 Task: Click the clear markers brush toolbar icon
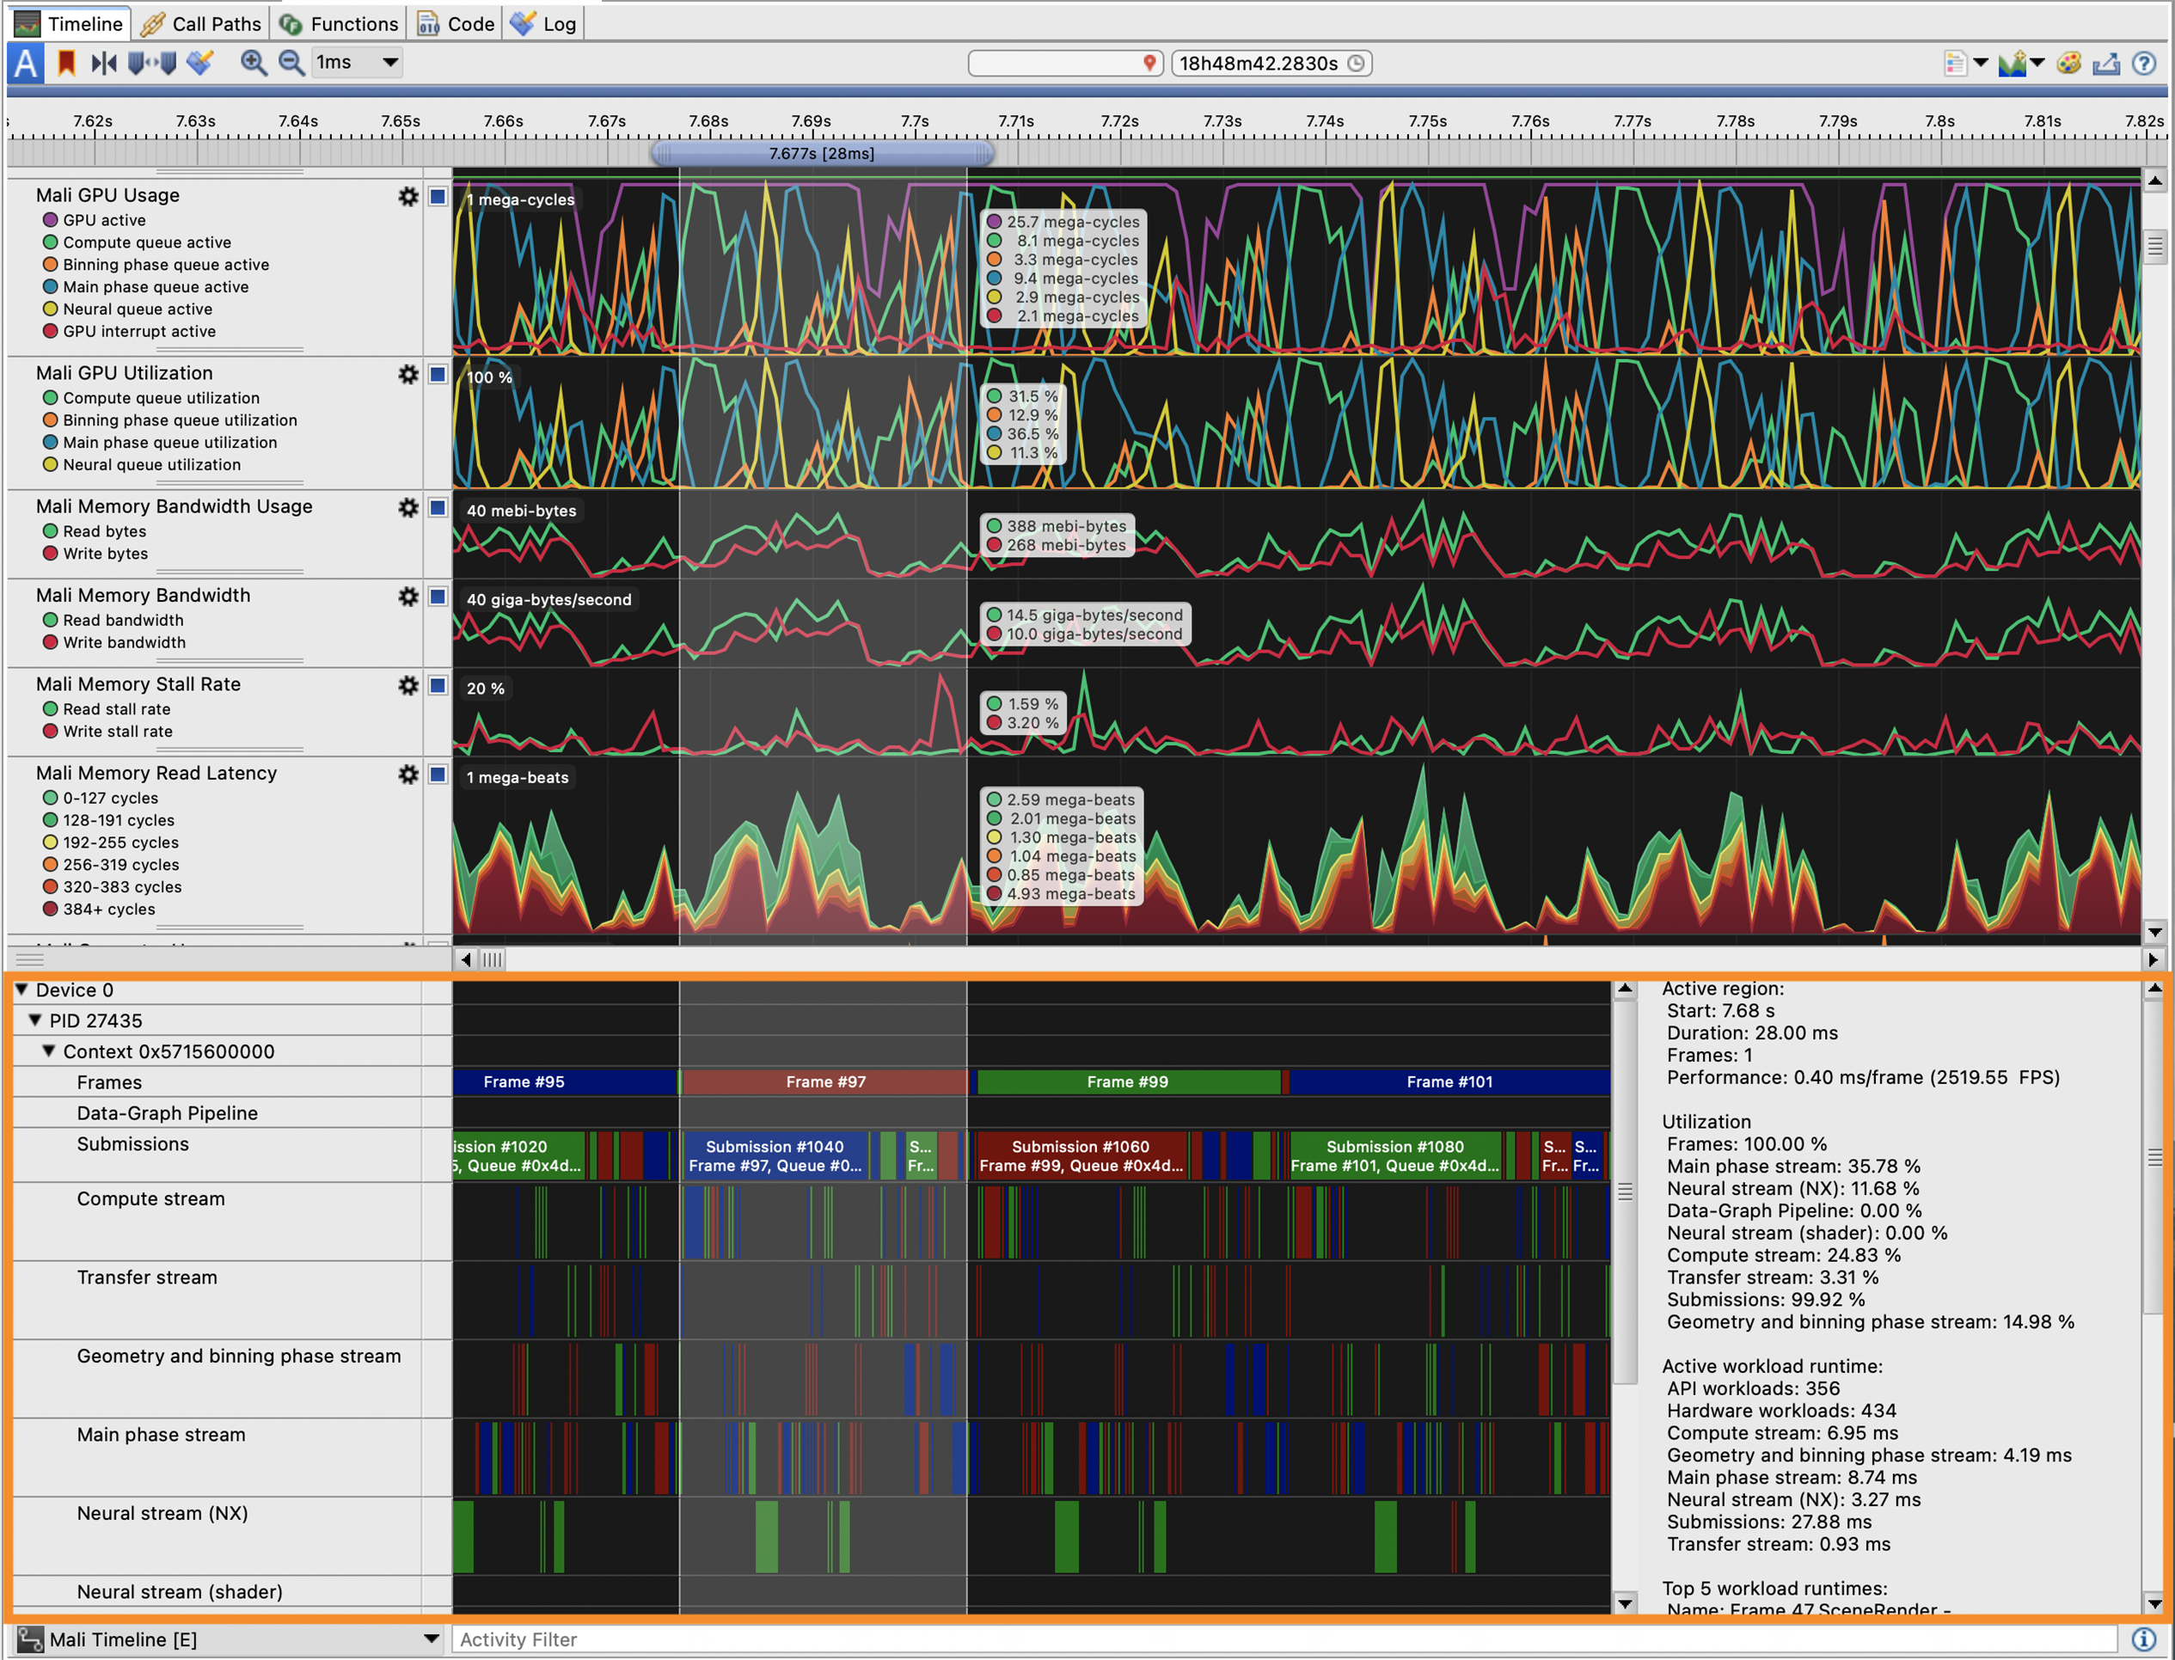click(200, 64)
